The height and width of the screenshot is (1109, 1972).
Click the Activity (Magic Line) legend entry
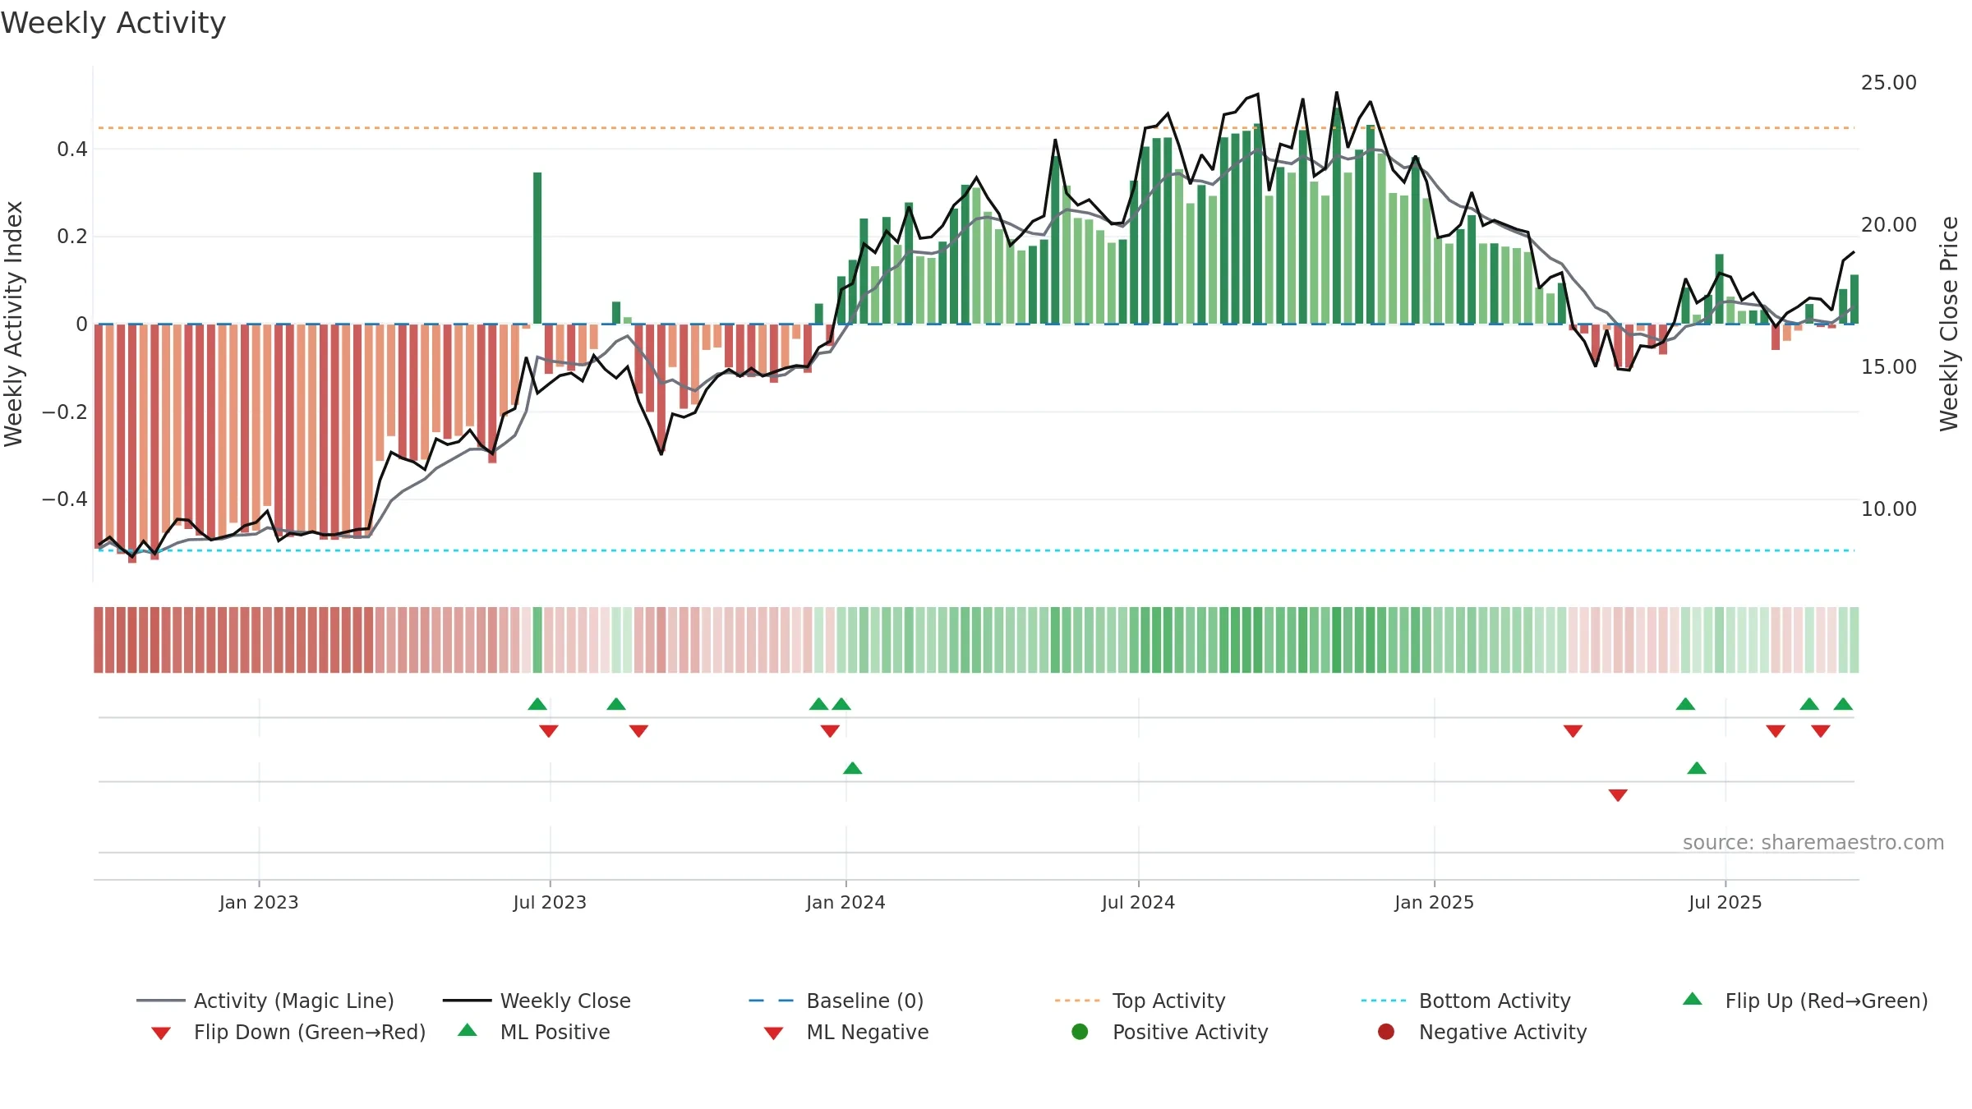pyautogui.click(x=265, y=1001)
